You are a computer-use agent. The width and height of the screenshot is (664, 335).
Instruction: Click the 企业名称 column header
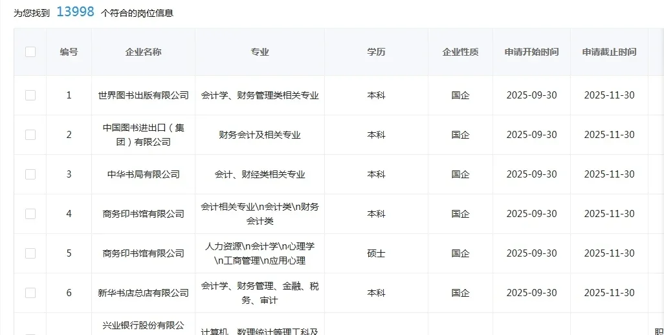point(143,52)
